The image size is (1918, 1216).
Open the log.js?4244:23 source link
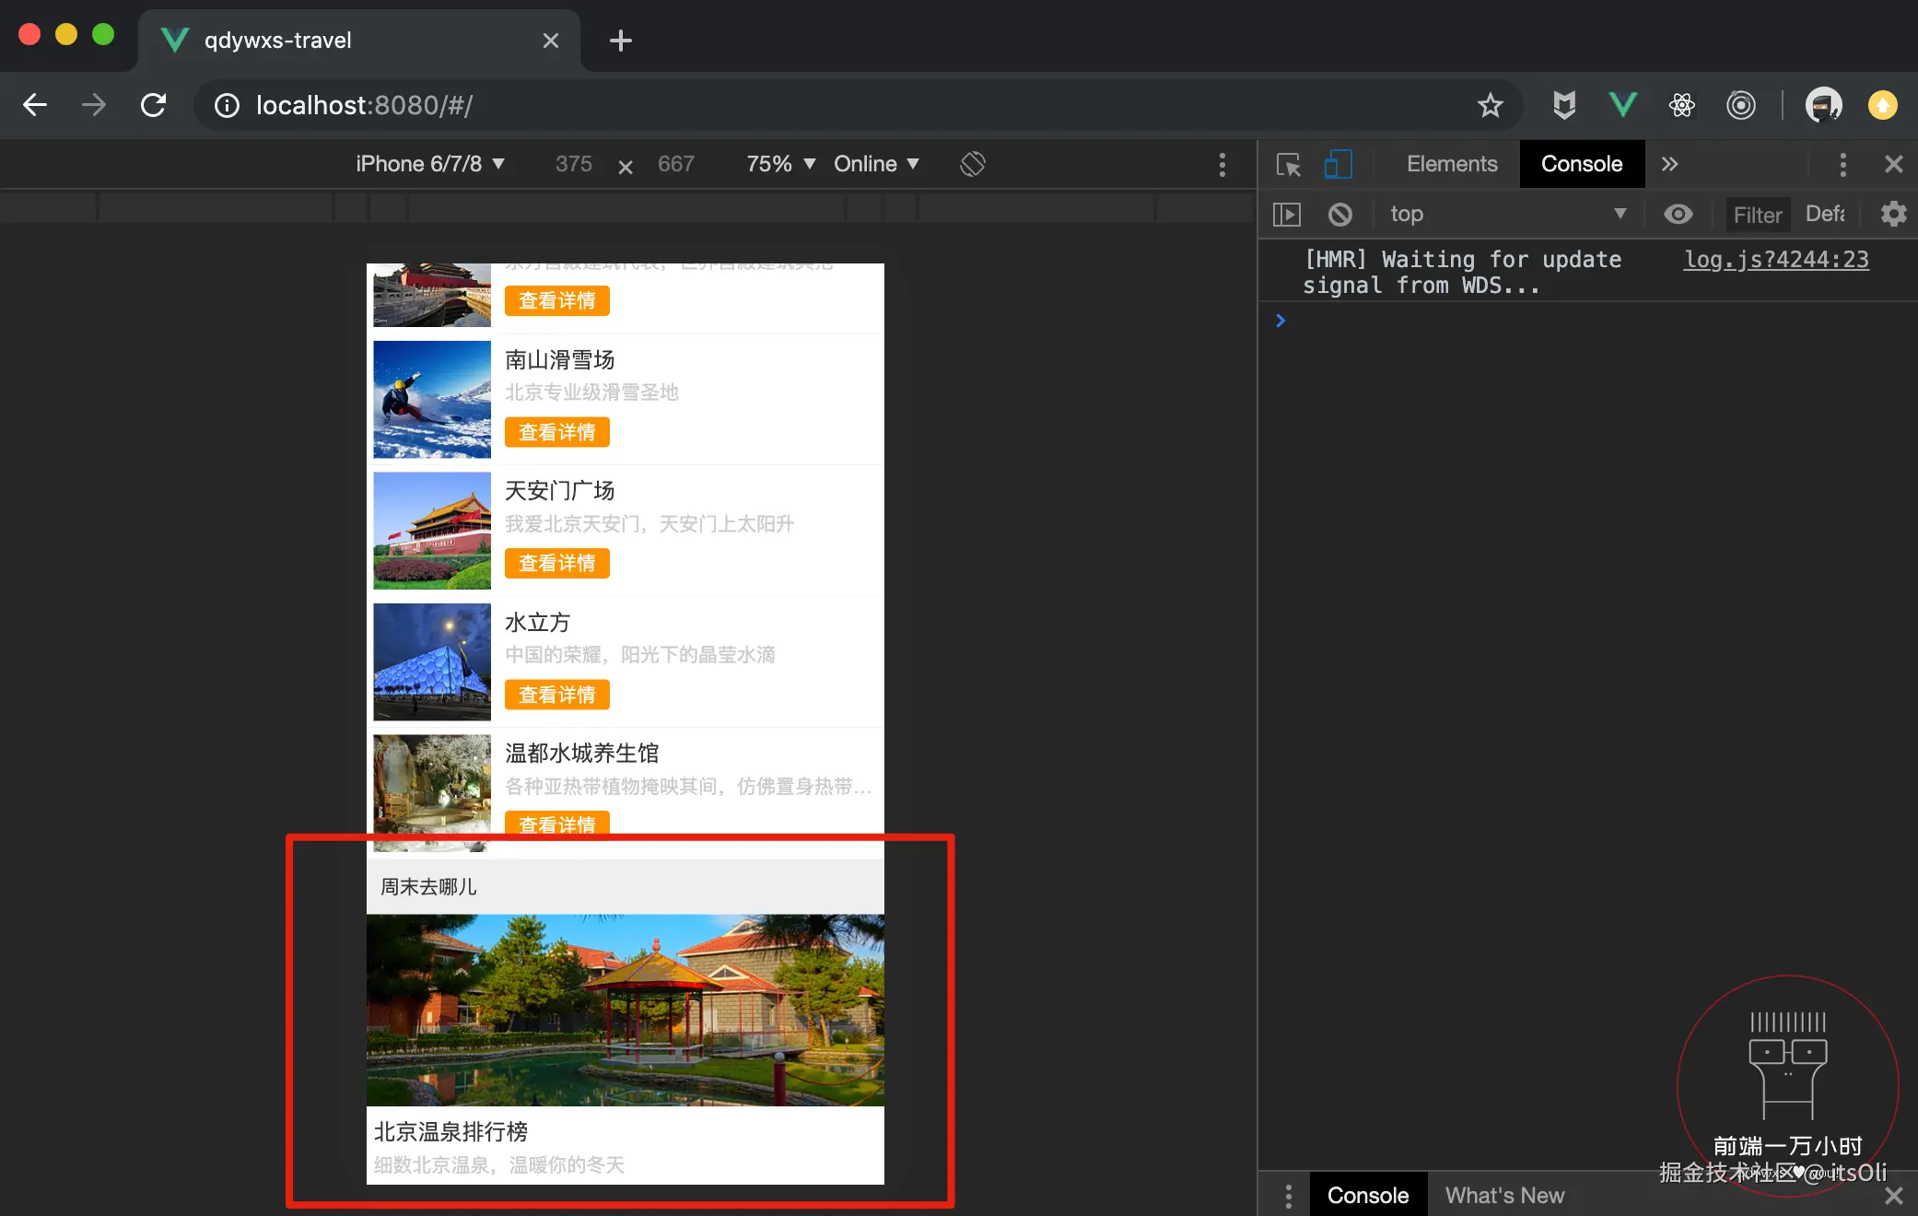tap(1776, 260)
